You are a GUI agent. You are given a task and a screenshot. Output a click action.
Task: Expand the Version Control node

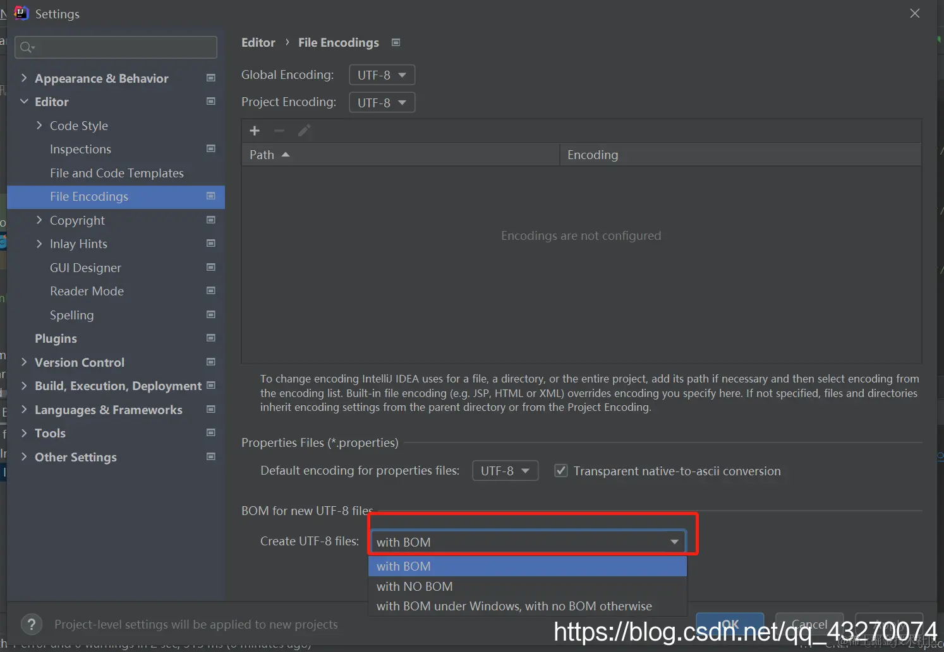(24, 362)
